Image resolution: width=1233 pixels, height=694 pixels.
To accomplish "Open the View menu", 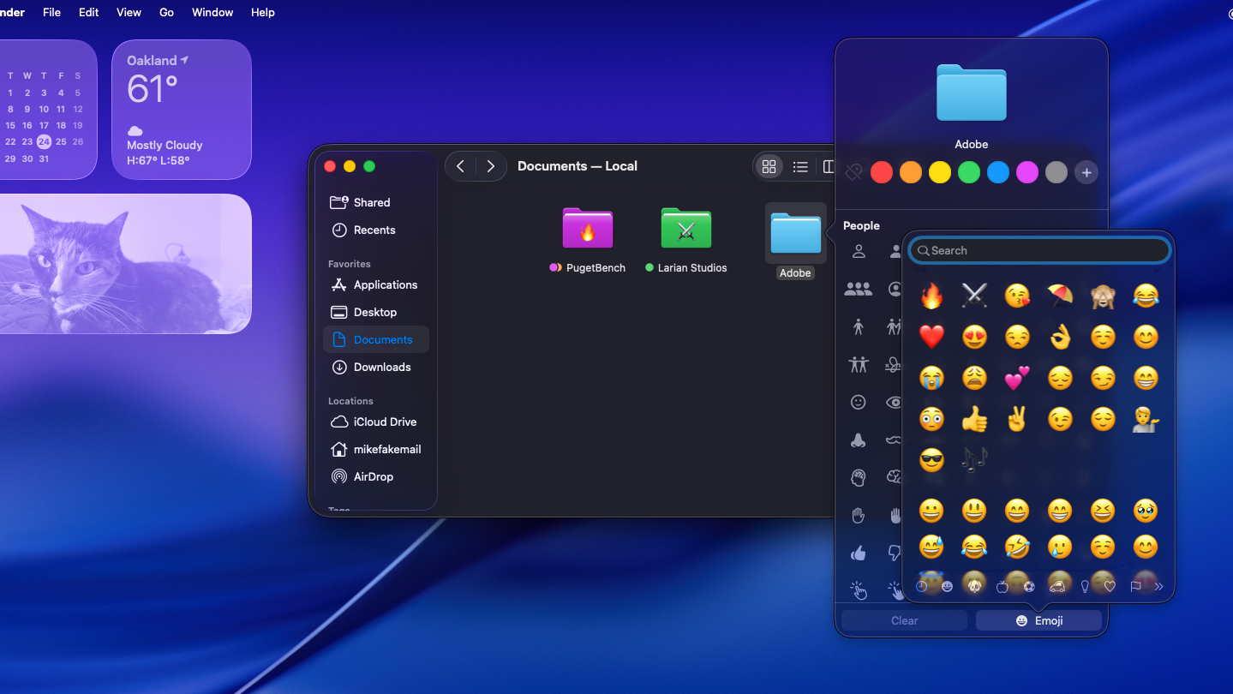I will (x=128, y=12).
